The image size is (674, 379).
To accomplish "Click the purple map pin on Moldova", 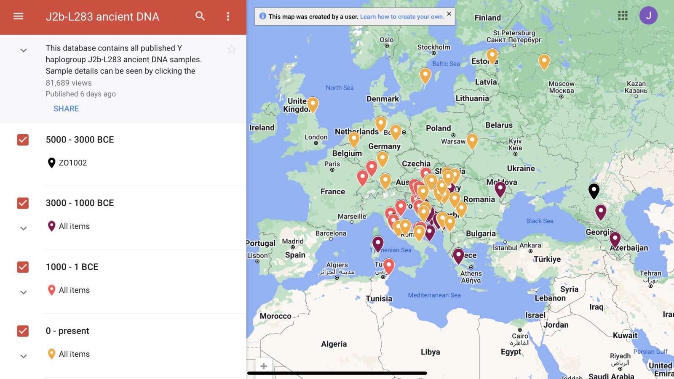I will point(500,189).
